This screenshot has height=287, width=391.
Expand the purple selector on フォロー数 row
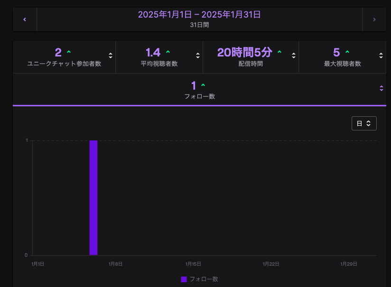pyautogui.click(x=382, y=88)
